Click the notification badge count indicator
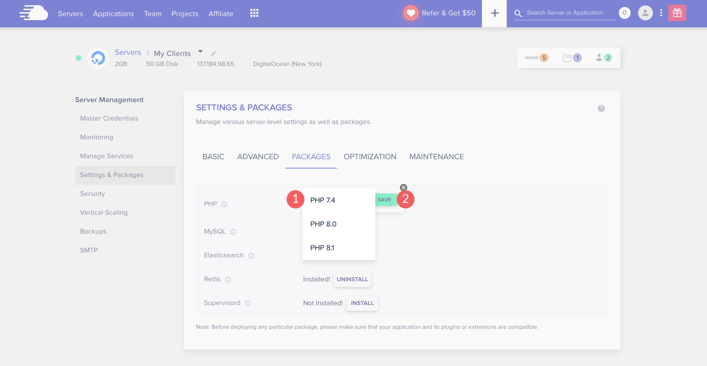707x366 pixels. tap(625, 13)
